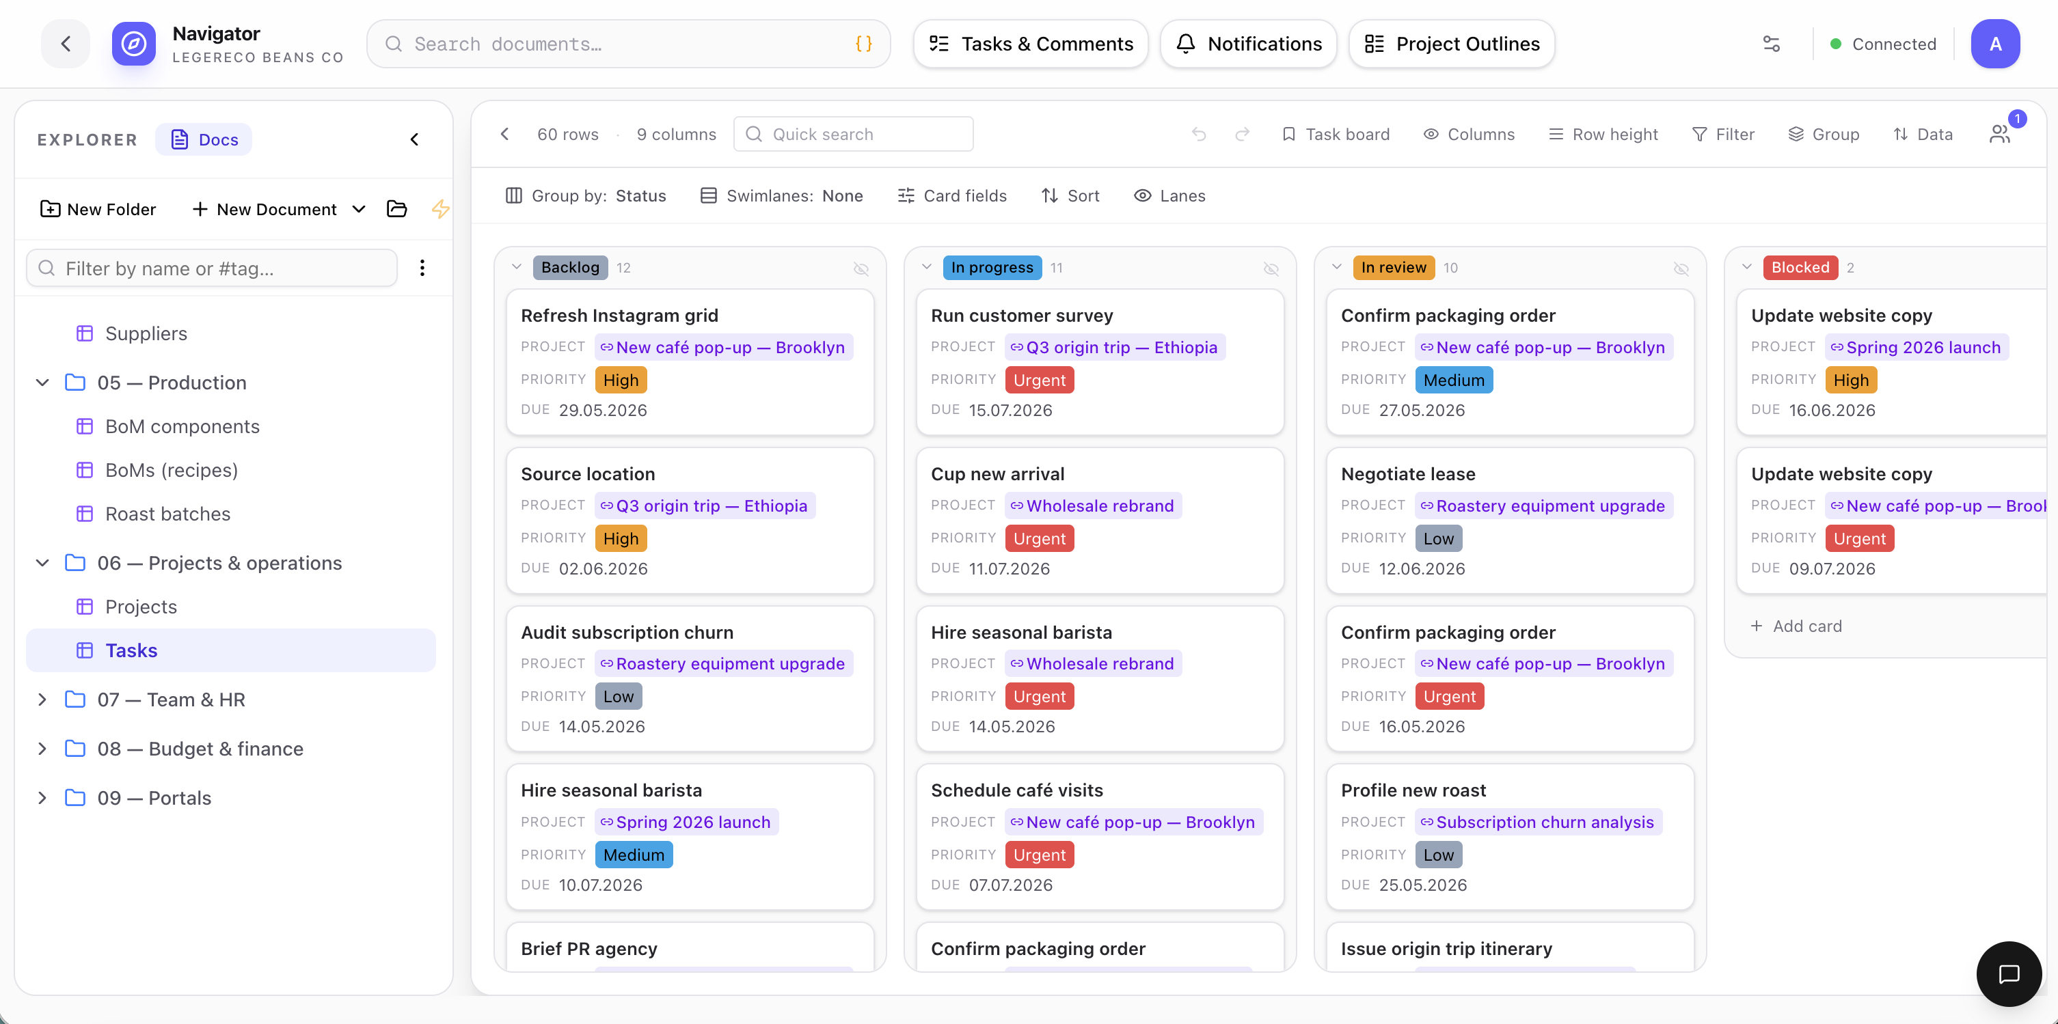Screen dimensions: 2058x1024
Task: Click the back chevron next to 60 rows
Action: click(505, 134)
